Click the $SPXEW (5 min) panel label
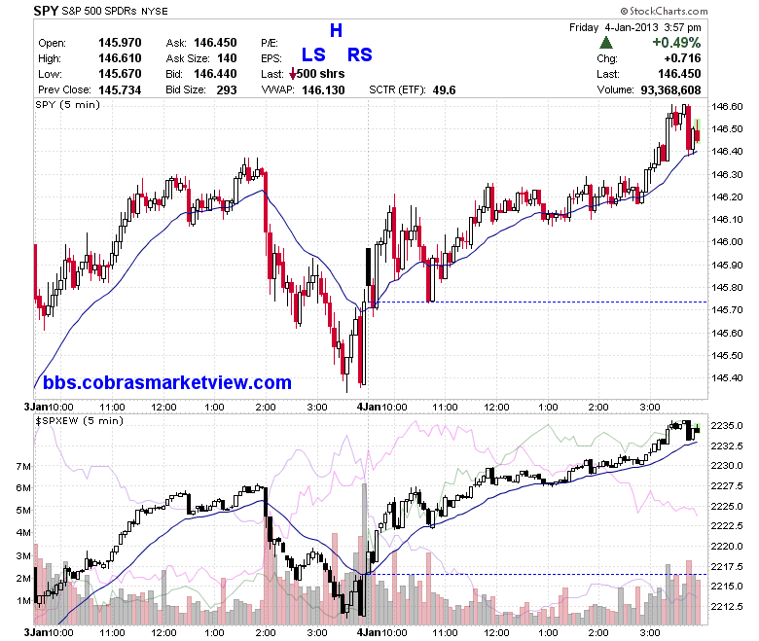Viewport: 759px width, 641px height. tap(79, 420)
